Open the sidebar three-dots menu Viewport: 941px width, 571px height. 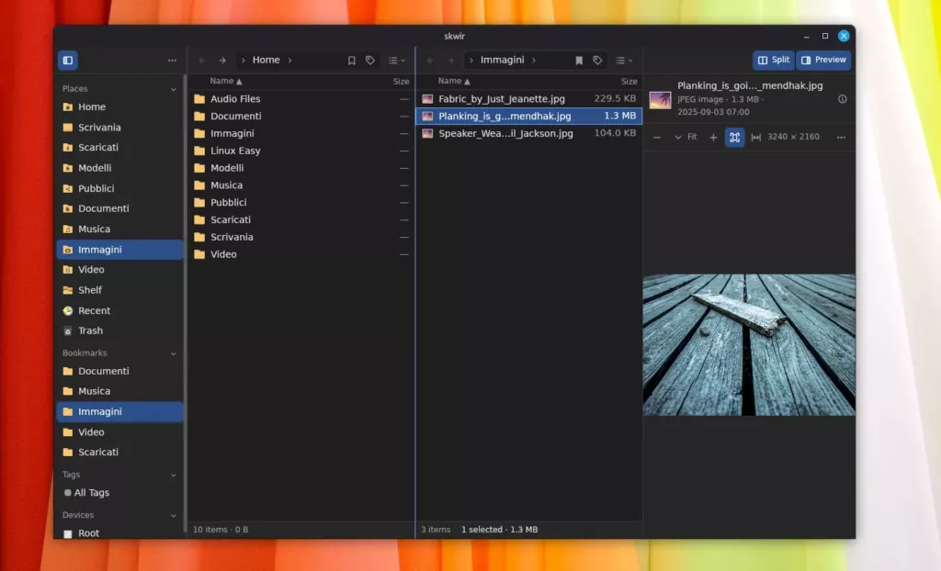tap(172, 60)
